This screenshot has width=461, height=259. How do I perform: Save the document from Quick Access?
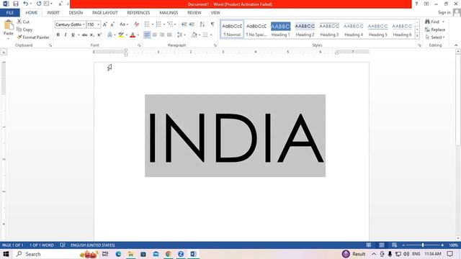16,4
